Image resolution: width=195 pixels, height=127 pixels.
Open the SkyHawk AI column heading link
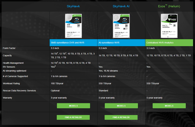(x=121, y=6)
